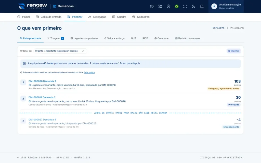The width and height of the screenshot is (261, 163).
Task: Click the Demandas header module icon
Action: 55,6
